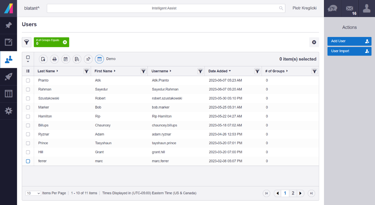Click the Prince last name cell

43,143
